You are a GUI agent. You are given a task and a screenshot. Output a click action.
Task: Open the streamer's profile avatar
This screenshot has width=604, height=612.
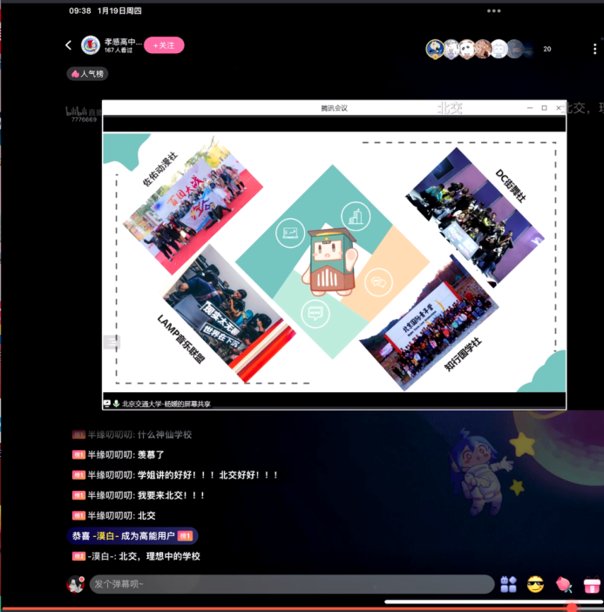click(x=91, y=45)
